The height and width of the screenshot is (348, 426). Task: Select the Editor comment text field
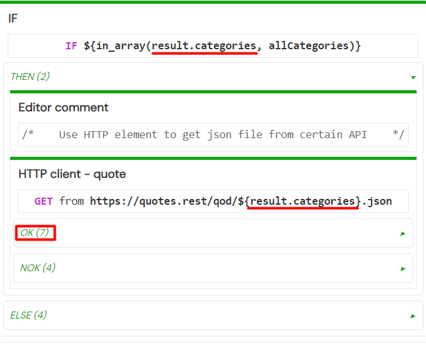coord(213,135)
